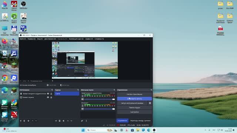Open Windows Start button
Image resolution: width=237 pixels, height=133 pixels.
tap(83, 130)
